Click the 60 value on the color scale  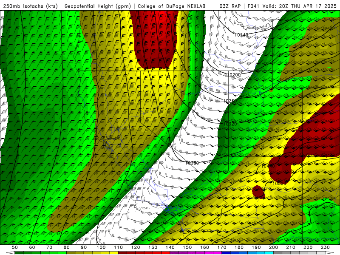[32, 247]
